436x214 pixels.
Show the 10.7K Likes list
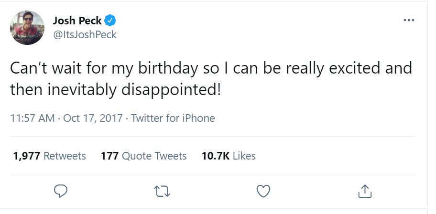pos(229,156)
